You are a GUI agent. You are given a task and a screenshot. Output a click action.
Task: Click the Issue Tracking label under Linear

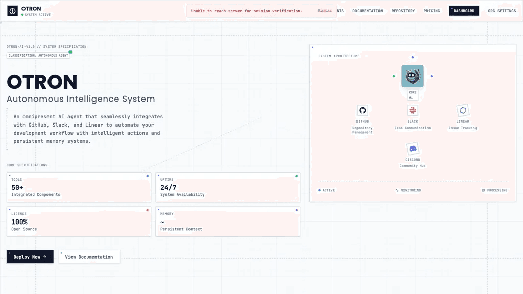point(463,128)
